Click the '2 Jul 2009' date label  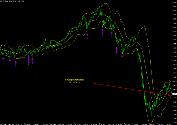pos(169,124)
